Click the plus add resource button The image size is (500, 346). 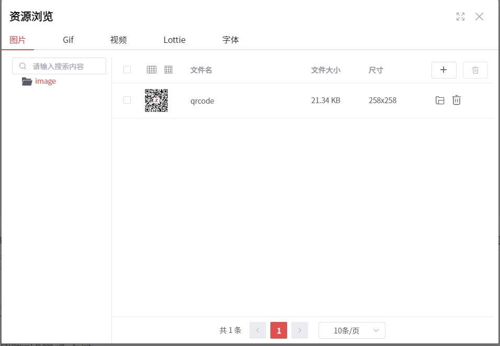pos(444,70)
